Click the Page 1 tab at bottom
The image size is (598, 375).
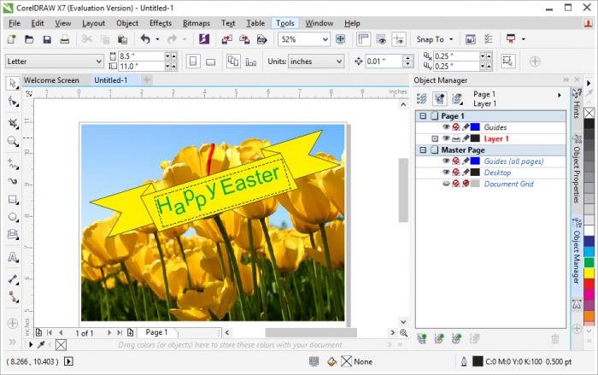click(156, 332)
